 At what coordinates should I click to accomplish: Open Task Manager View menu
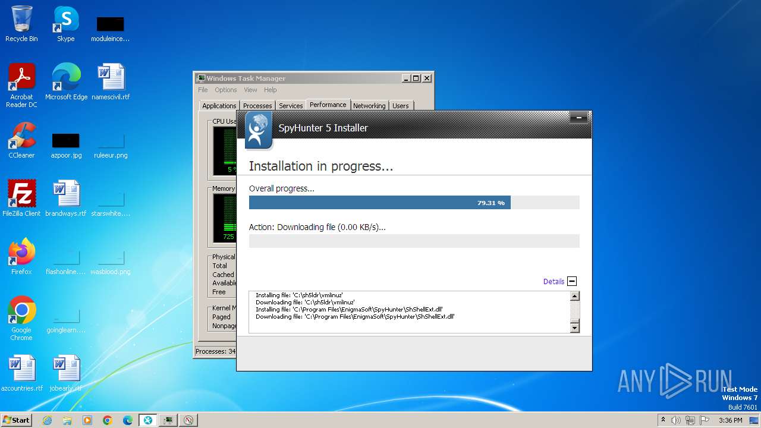point(250,90)
